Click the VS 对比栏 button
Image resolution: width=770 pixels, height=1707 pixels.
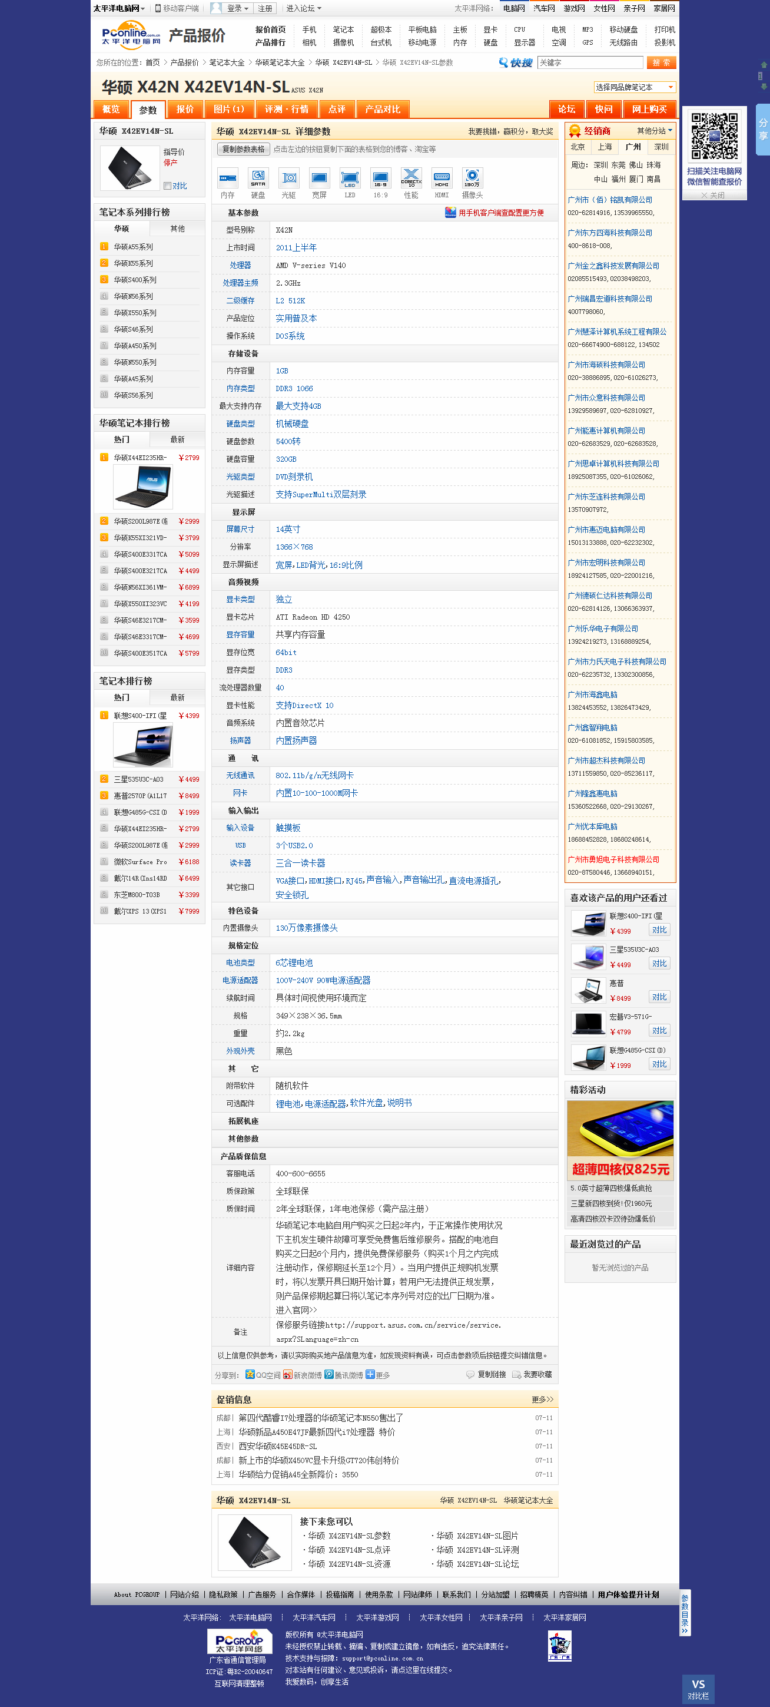(x=698, y=1688)
